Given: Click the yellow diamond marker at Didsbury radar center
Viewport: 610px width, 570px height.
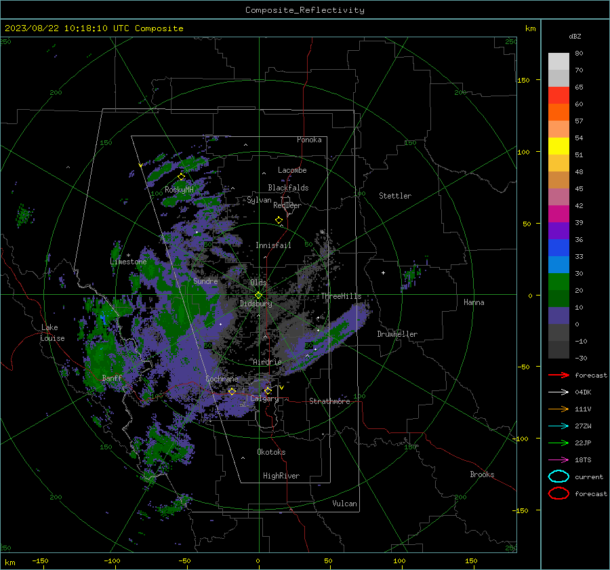Looking at the screenshot, I should (x=258, y=296).
